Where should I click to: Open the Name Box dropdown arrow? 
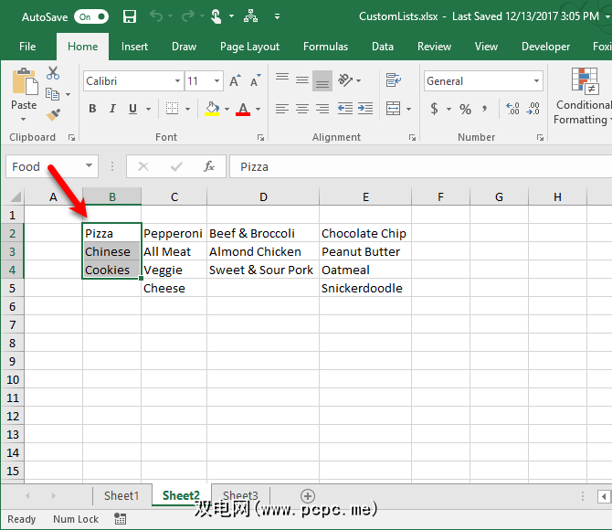tap(90, 166)
